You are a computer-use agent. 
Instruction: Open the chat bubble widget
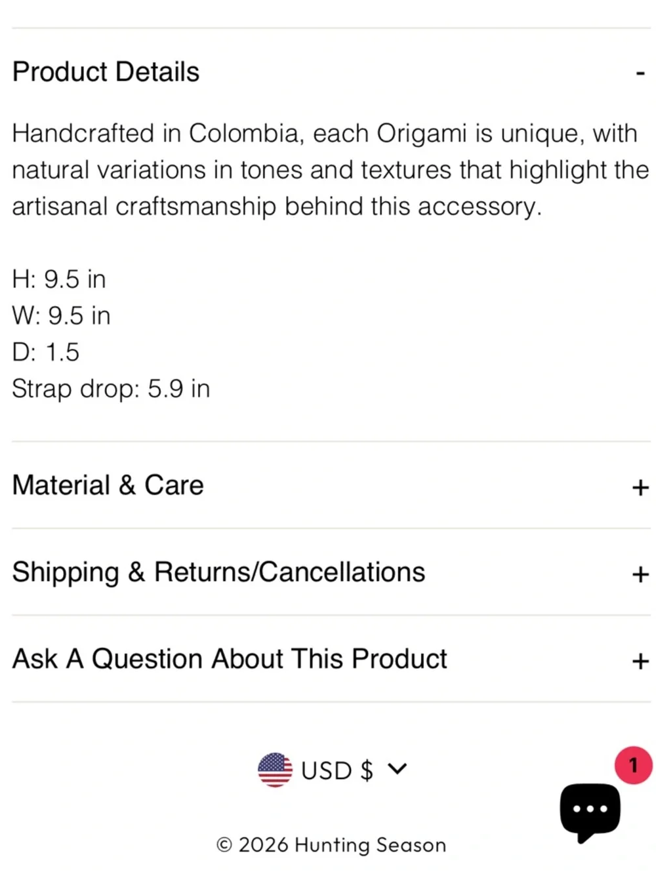click(590, 810)
